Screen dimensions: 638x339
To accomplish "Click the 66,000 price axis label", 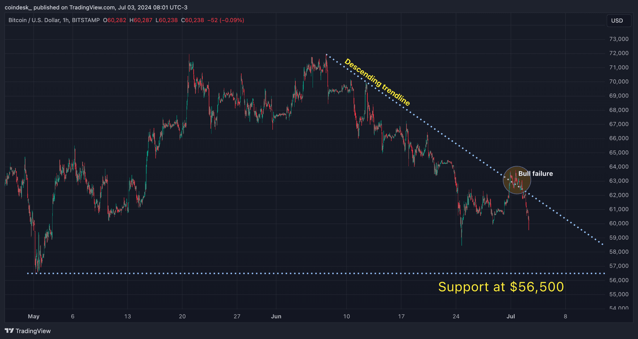I will [x=619, y=138].
